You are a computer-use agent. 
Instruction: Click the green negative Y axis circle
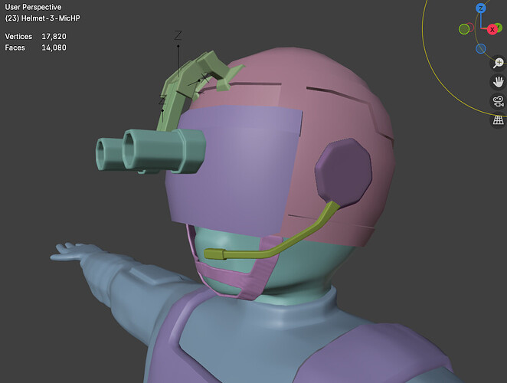tap(464, 29)
